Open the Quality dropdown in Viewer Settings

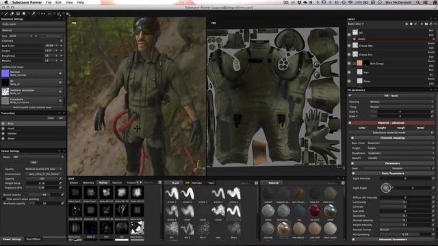43,169
